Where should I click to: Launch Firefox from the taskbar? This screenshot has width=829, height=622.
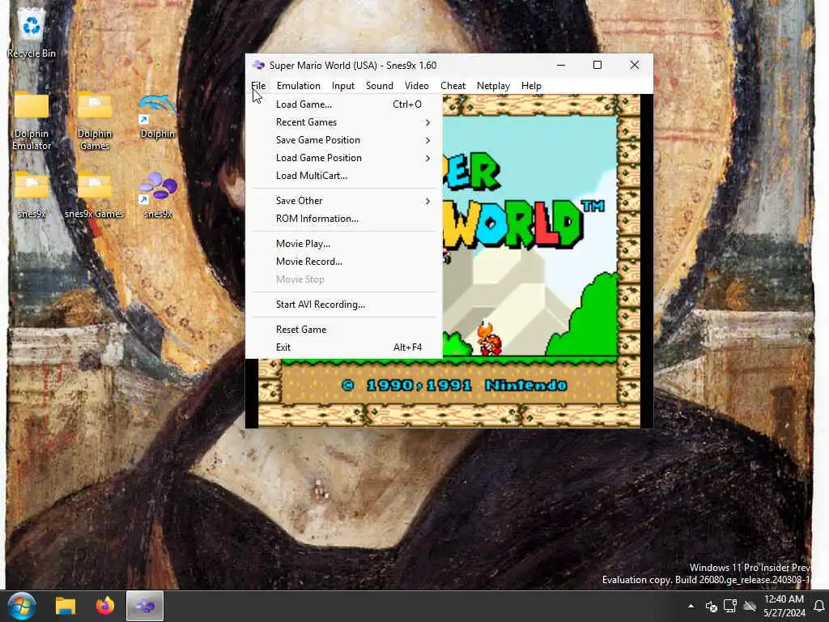pos(104,606)
